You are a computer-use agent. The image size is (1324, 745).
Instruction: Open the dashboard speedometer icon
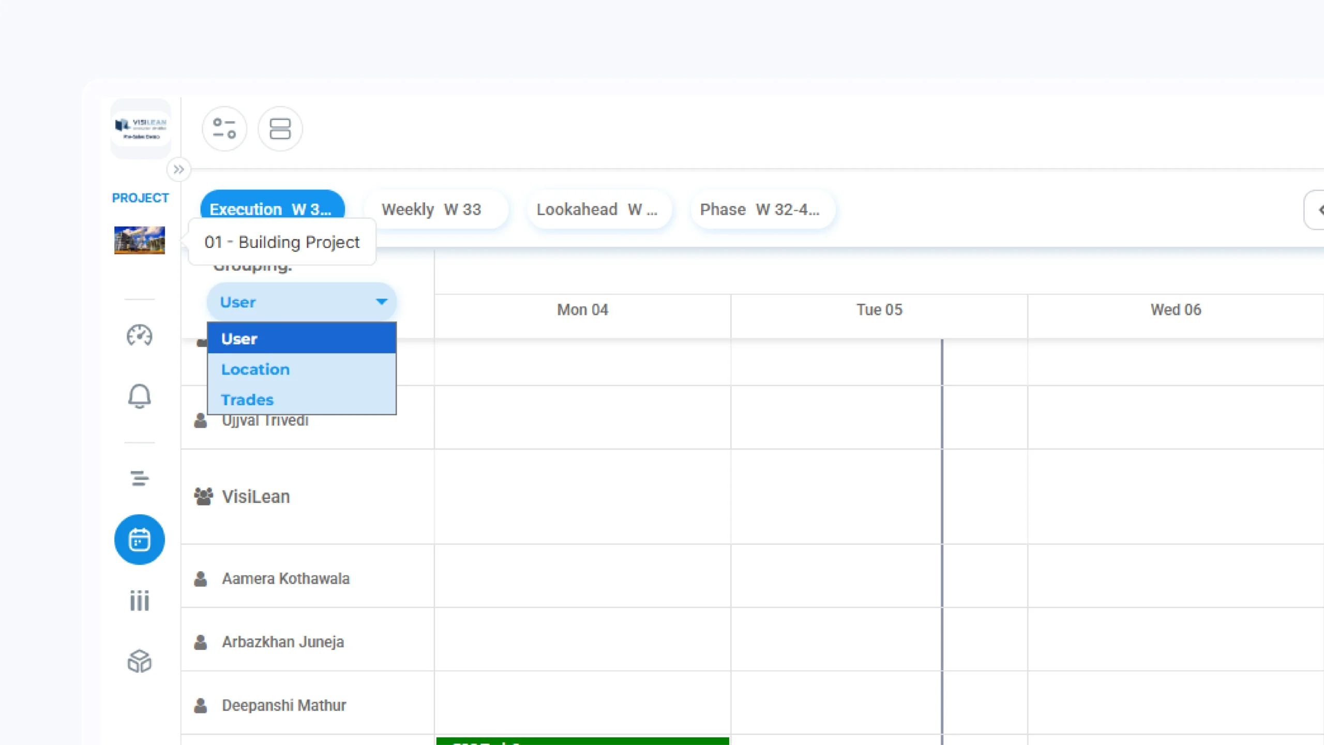pos(139,336)
